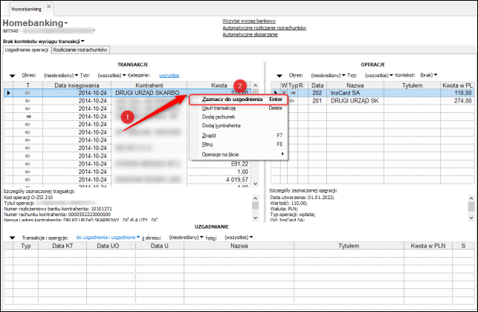Click the row indicator arrow of first transaction
The width and height of the screenshot is (478, 312).
[8, 93]
